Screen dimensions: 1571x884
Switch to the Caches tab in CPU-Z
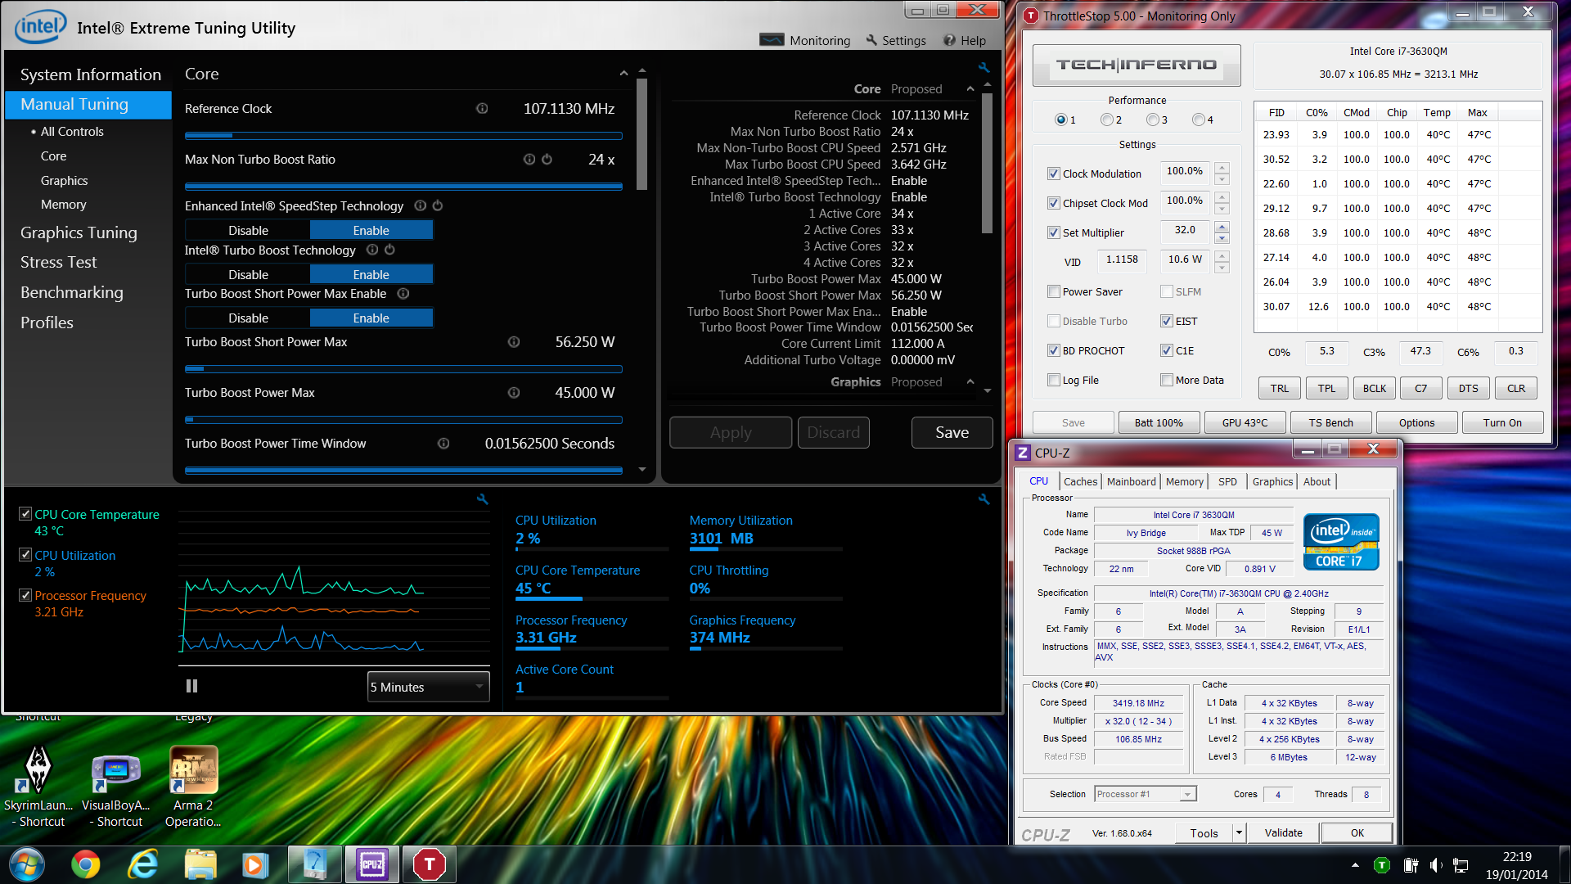1080,482
